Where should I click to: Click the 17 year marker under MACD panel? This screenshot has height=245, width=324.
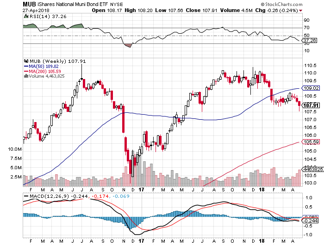pos(141,241)
